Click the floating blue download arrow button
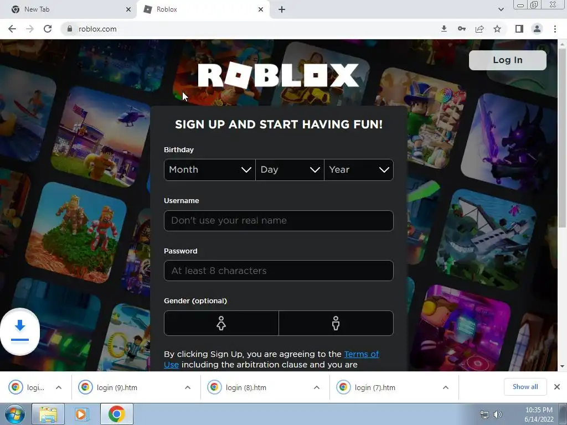 [20, 331]
